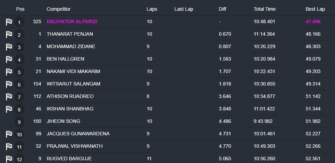
Task: Click checkered flag beside Thanarat Penjan
Action: [9, 35]
